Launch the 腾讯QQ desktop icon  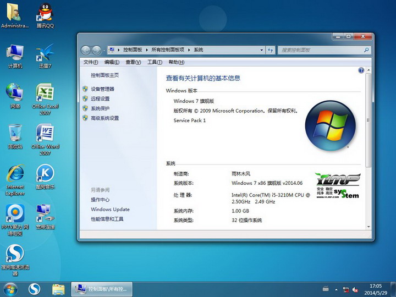click(x=45, y=15)
